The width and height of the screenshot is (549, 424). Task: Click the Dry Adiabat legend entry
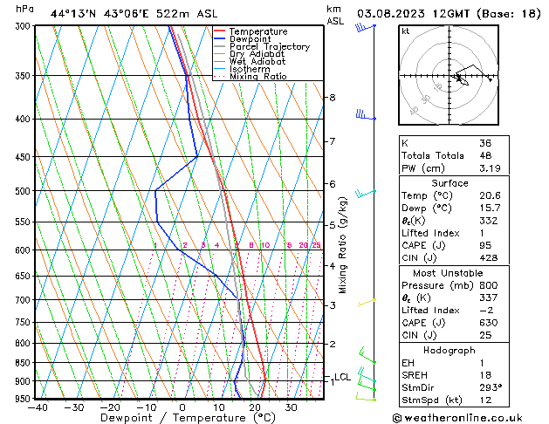[257, 53]
